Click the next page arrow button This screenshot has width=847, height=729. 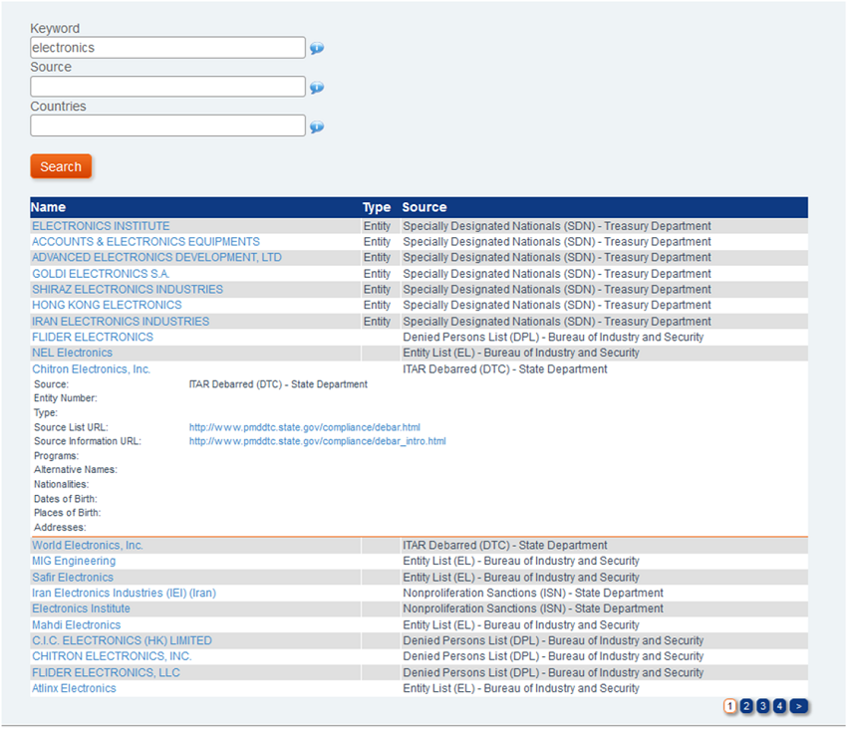coord(798,706)
